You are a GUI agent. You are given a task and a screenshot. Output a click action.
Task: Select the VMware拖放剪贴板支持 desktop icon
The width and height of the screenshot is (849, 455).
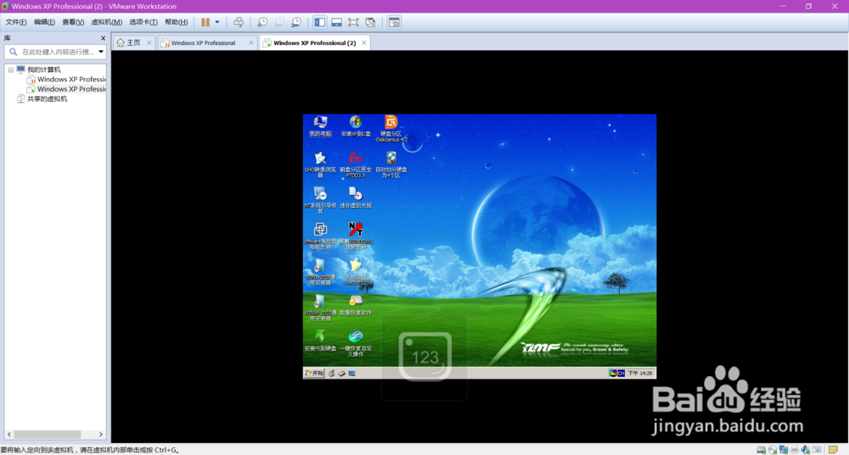click(x=320, y=236)
